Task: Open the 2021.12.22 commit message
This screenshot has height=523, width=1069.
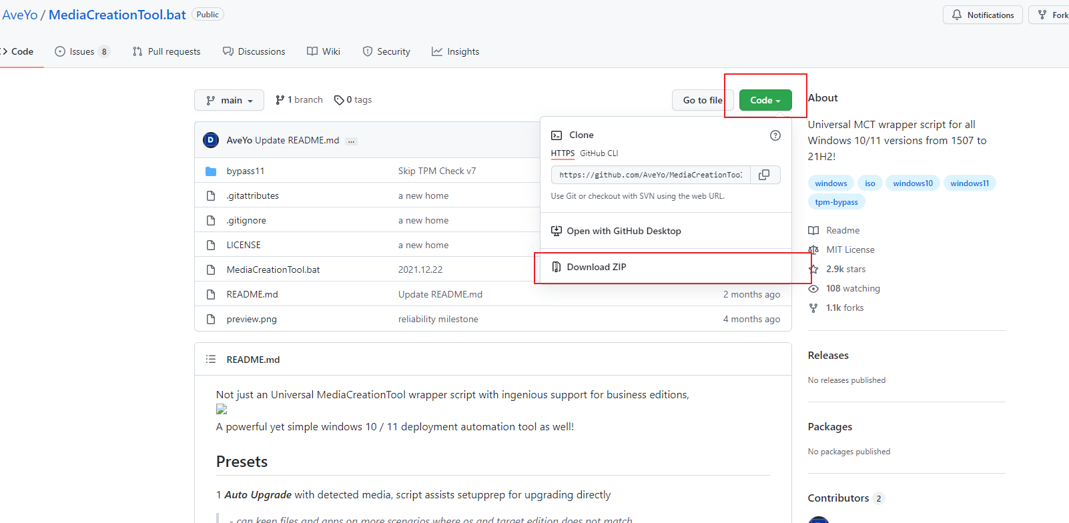Action: tap(420, 270)
